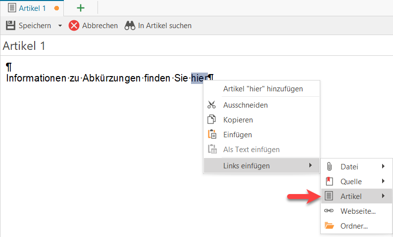Click the Einfügen clipboard icon
The height and width of the screenshot is (237, 393).
click(212, 135)
